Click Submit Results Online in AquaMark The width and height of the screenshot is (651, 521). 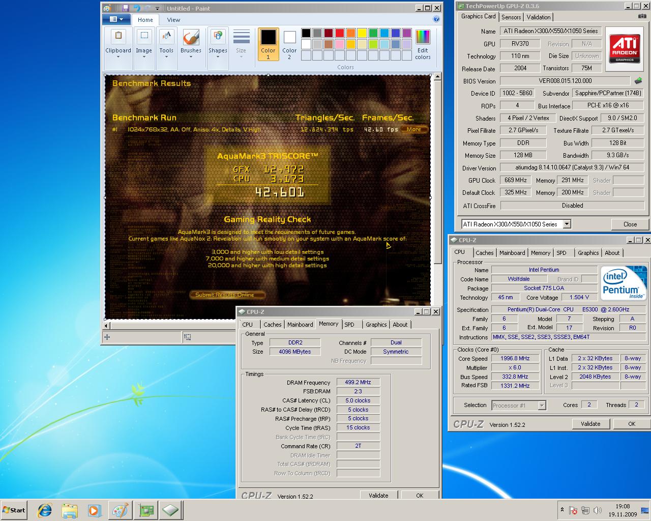click(225, 295)
